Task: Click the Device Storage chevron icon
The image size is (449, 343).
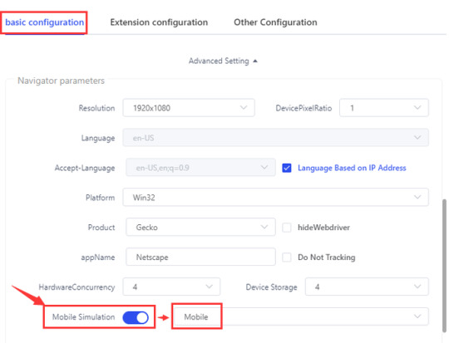Action: click(x=417, y=287)
